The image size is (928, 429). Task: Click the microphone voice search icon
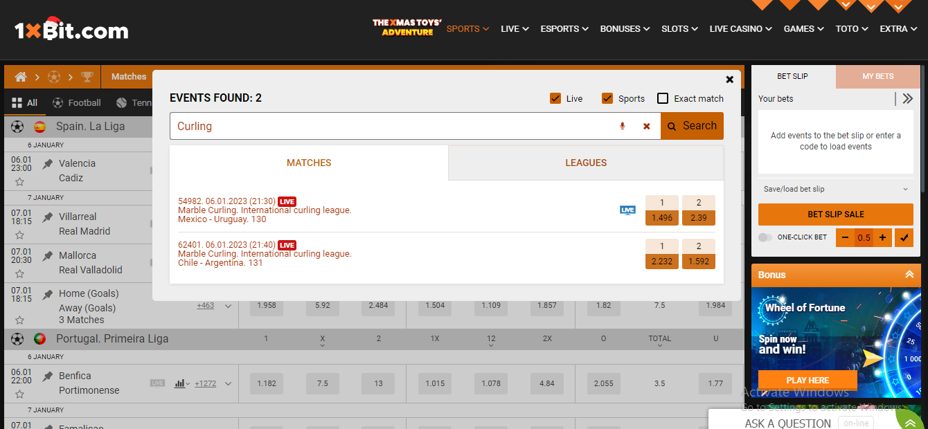(622, 126)
